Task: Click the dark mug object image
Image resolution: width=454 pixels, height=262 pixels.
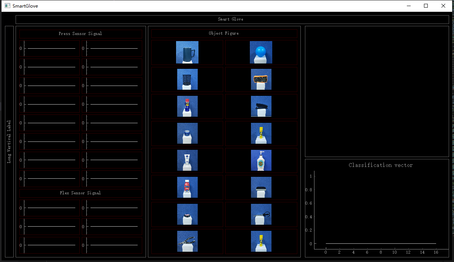Action: tap(187, 52)
